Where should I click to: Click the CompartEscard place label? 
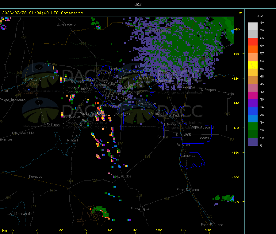[201, 127]
